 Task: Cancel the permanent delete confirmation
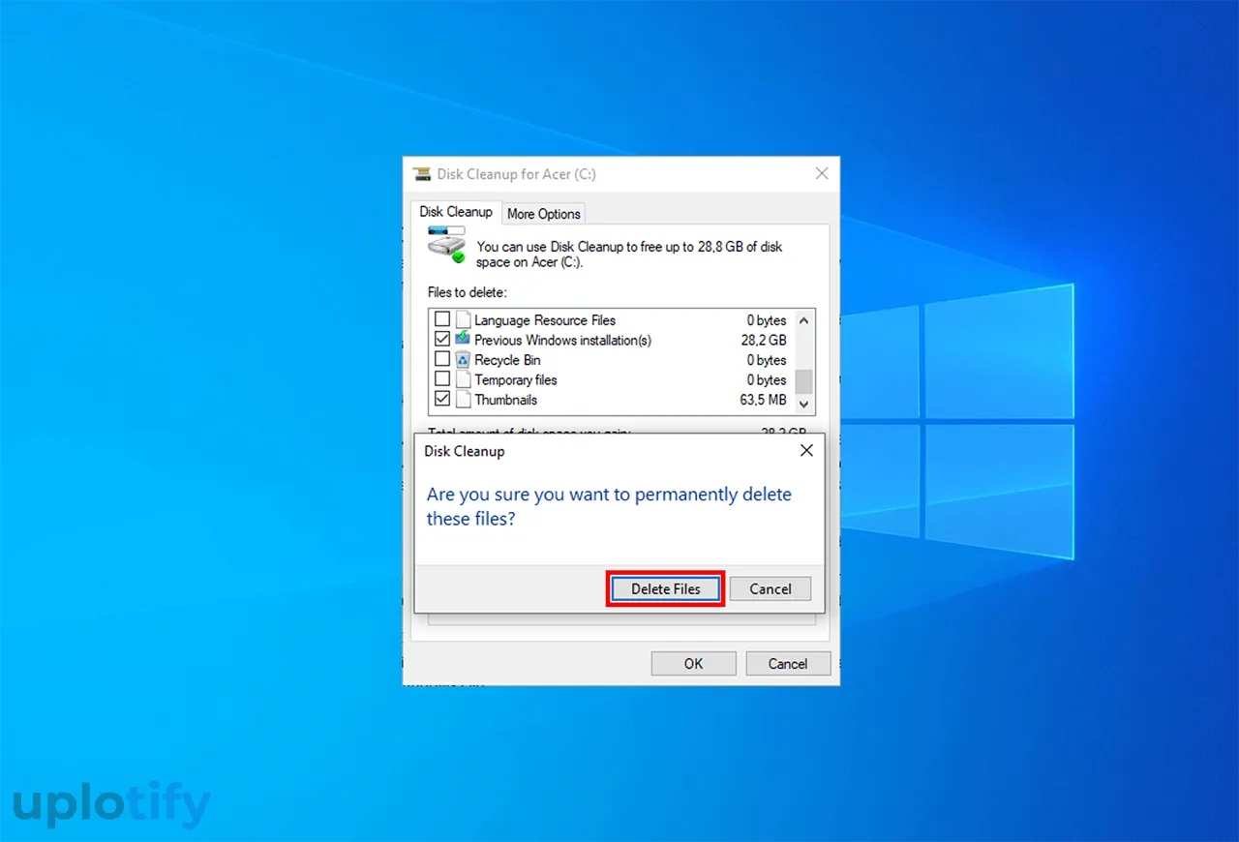[x=771, y=588]
